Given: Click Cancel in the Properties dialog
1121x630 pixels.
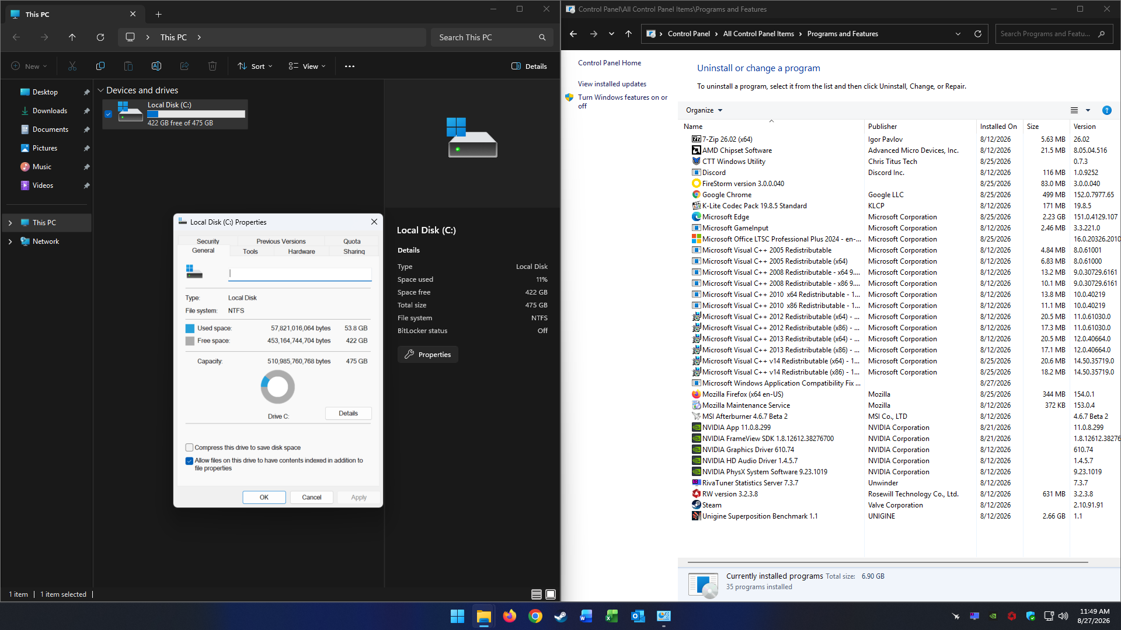Looking at the screenshot, I should tap(312, 498).
